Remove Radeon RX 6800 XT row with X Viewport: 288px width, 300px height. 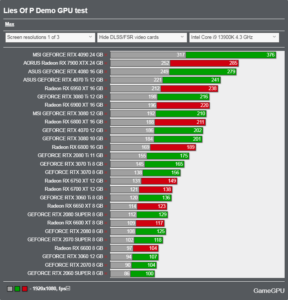pyautogui.click(x=106, y=122)
